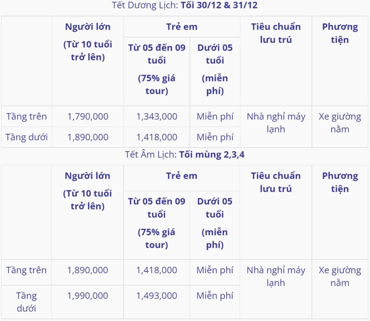Click the 1,890,000 price in Tết Âm Lịch table
This screenshot has height=321, width=370.
(88, 270)
